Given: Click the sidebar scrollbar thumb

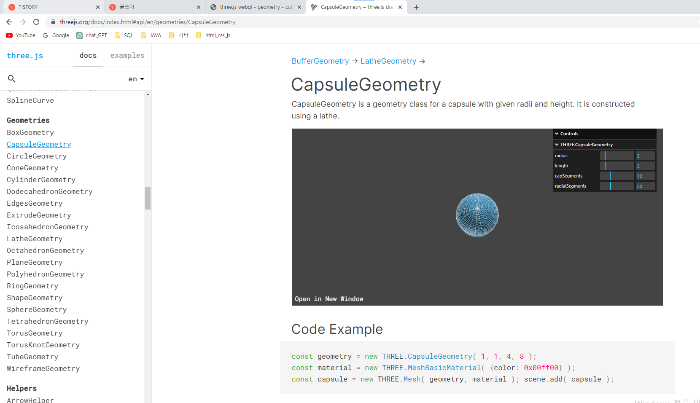Looking at the screenshot, I should click(148, 198).
